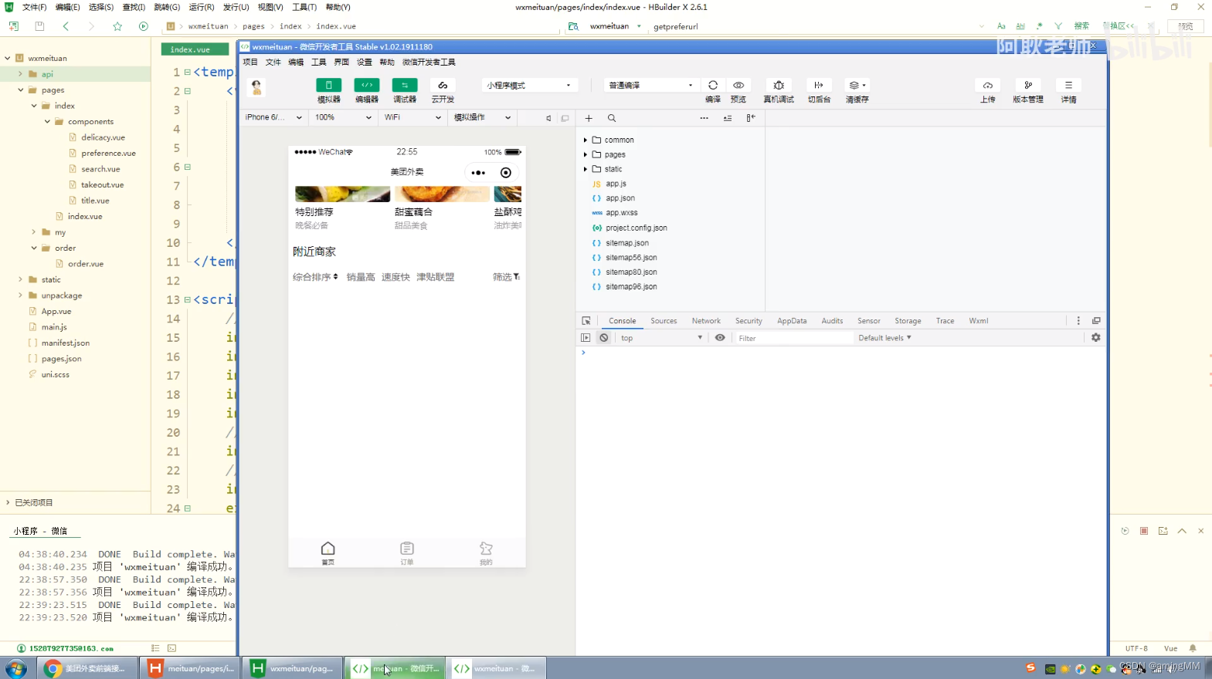Toggle the live expression eye icon
Image resolution: width=1212 pixels, height=679 pixels.
[720, 338]
